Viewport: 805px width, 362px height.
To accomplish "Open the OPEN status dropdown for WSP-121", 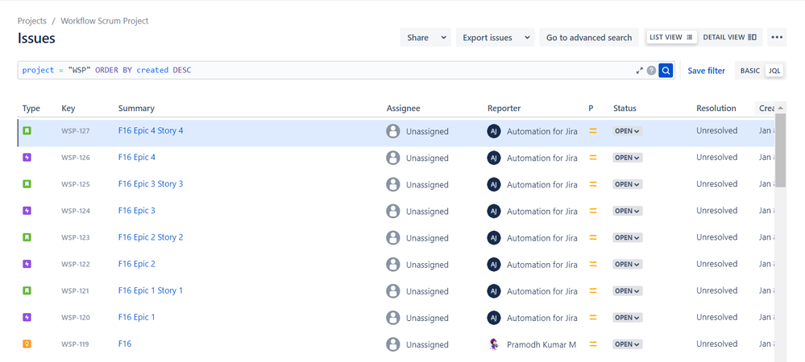I will (628, 290).
